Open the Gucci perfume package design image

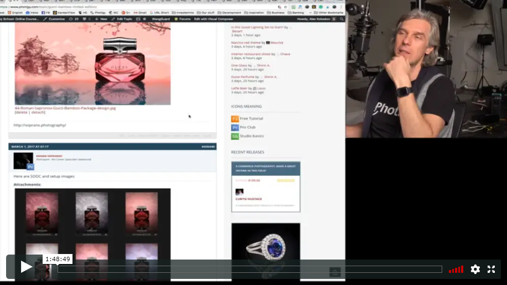92,63
